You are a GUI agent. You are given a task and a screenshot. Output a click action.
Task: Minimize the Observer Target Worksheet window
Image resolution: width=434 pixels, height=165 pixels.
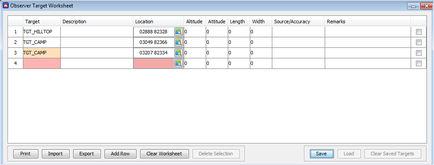pyautogui.click(x=413, y=6)
